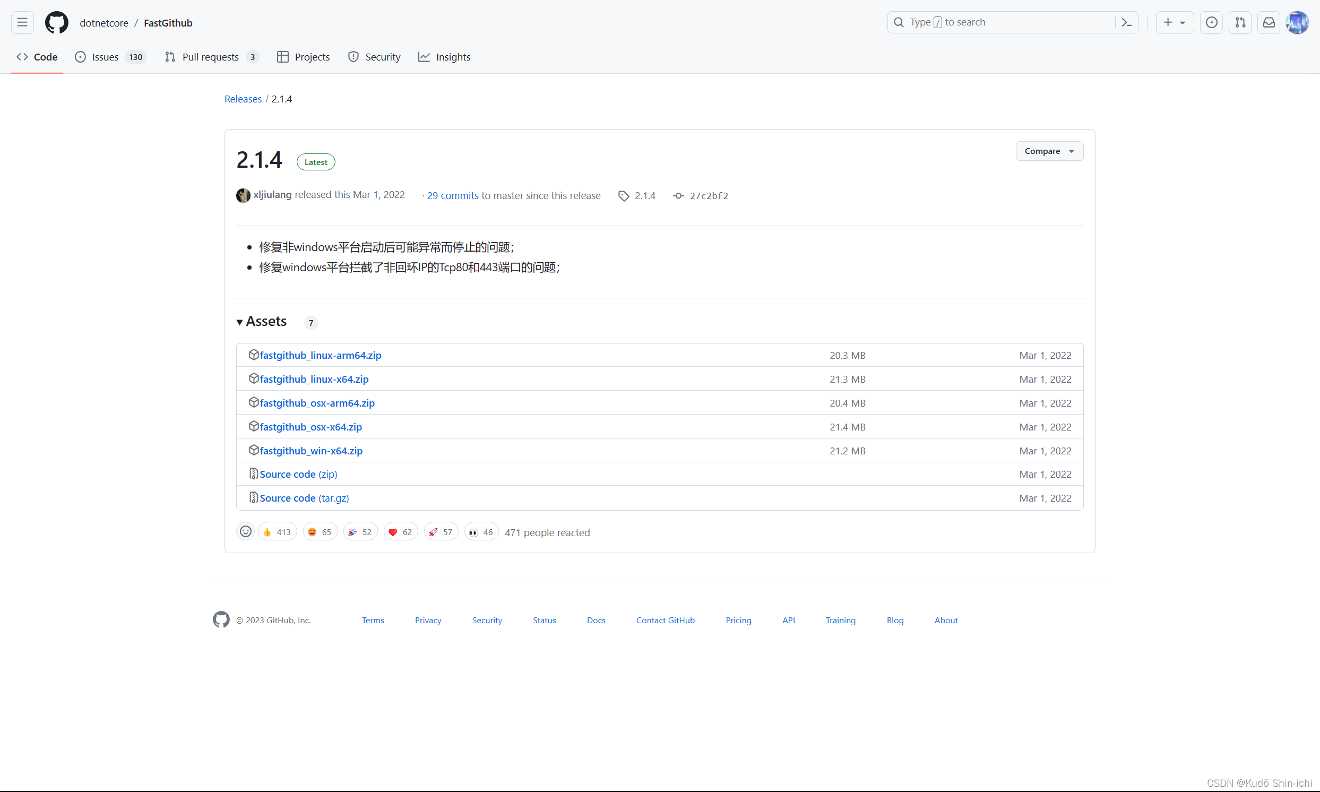The image size is (1320, 792).
Task: Switch to the Issues tab
Action: click(110, 57)
